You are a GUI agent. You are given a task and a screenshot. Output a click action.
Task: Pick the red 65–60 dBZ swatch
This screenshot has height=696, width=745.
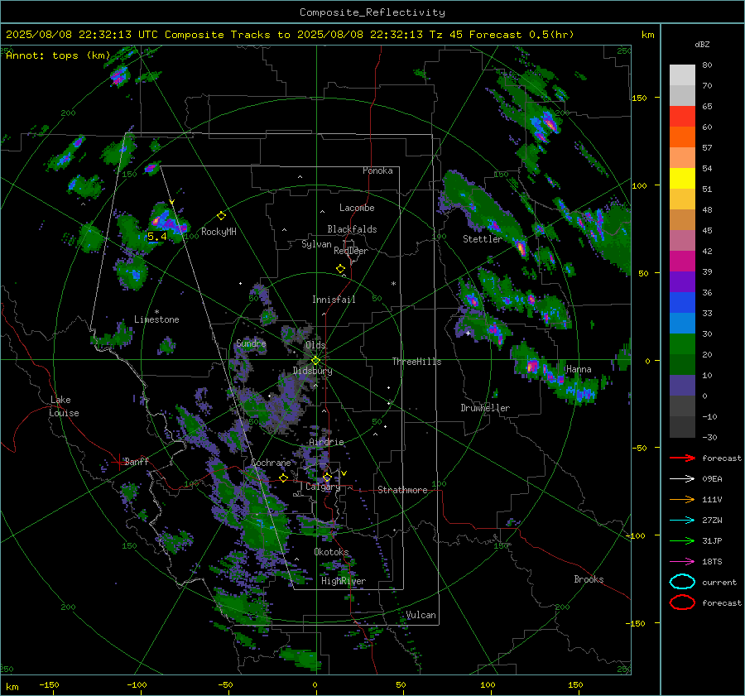(x=682, y=117)
